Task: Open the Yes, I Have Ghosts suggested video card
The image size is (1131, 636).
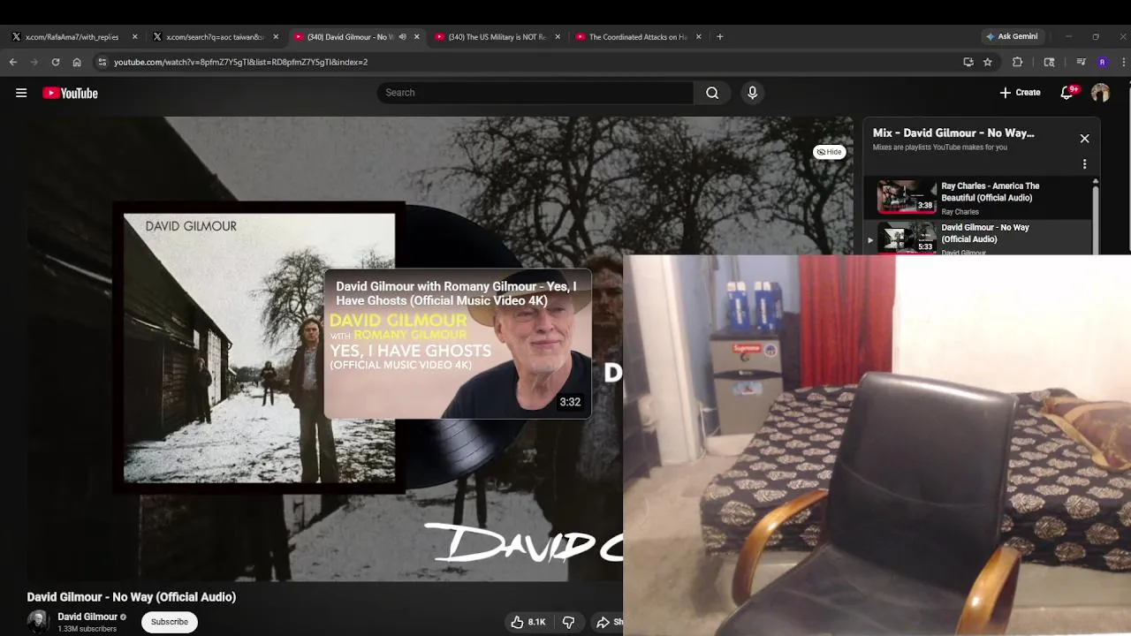Action: click(458, 344)
